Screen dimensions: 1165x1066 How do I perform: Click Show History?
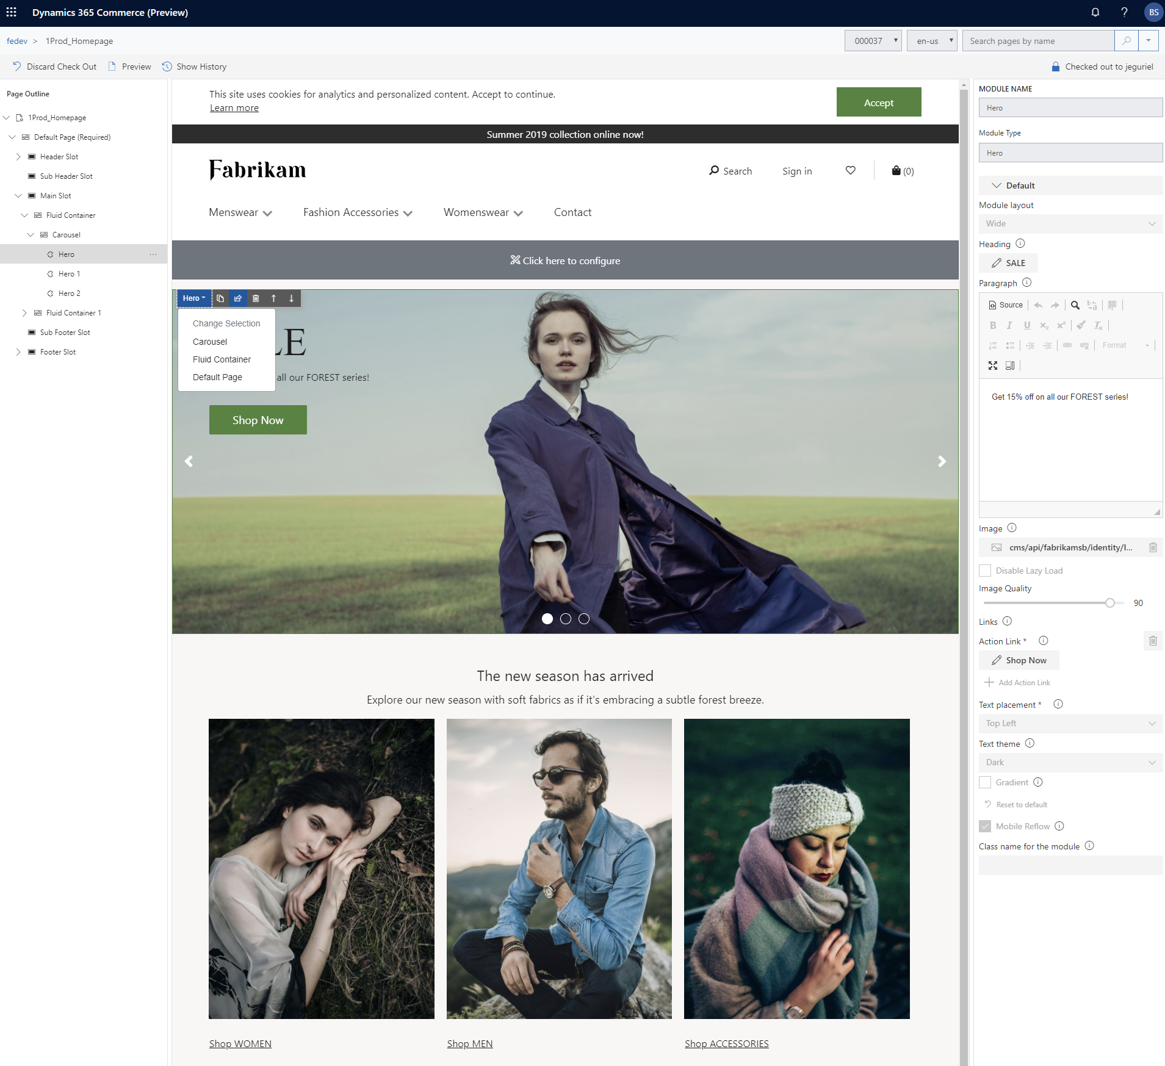[x=195, y=67]
